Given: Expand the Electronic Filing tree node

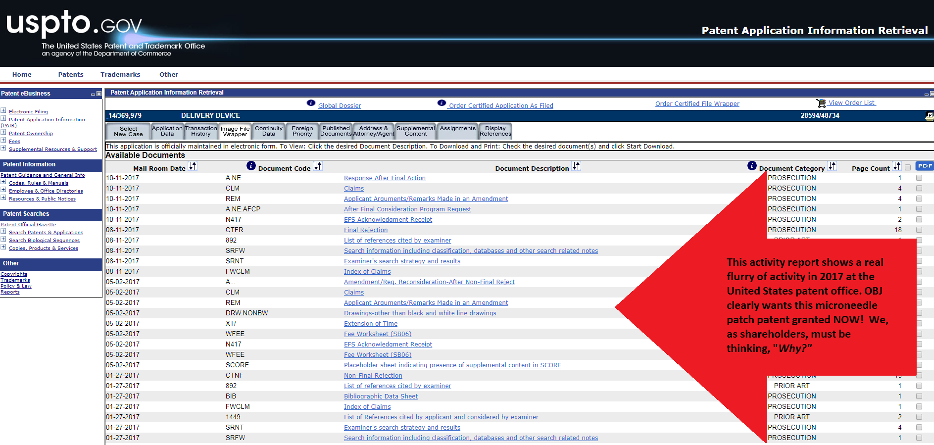Looking at the screenshot, I should tap(3, 110).
